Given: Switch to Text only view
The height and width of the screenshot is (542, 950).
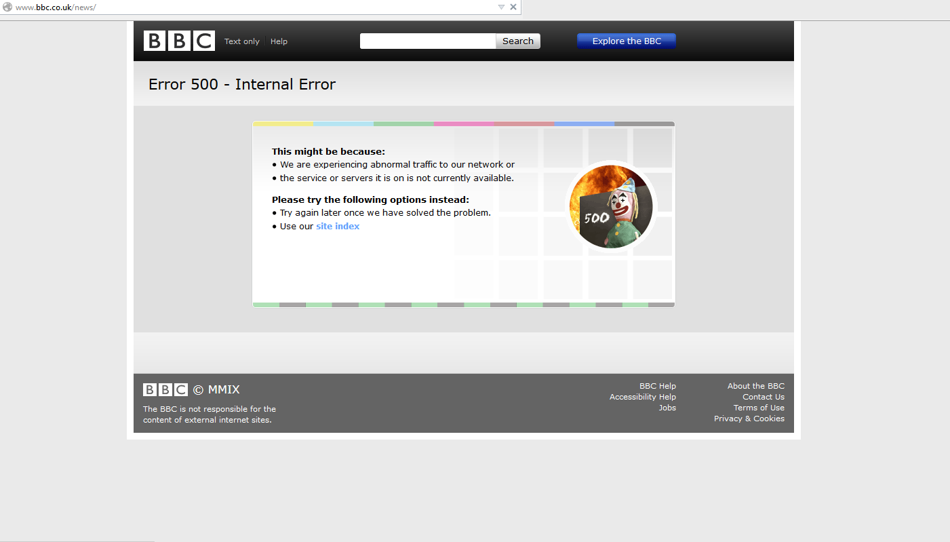Looking at the screenshot, I should [x=241, y=41].
